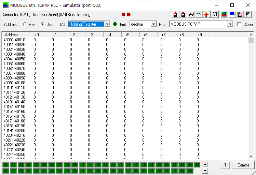The image size is (256, 175).
Task: Select station 50 green indicator
Action: pos(190,171)
